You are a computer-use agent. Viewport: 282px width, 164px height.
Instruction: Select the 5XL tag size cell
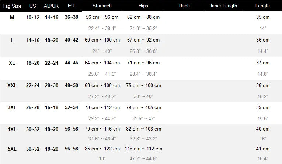pyautogui.click(x=12, y=149)
